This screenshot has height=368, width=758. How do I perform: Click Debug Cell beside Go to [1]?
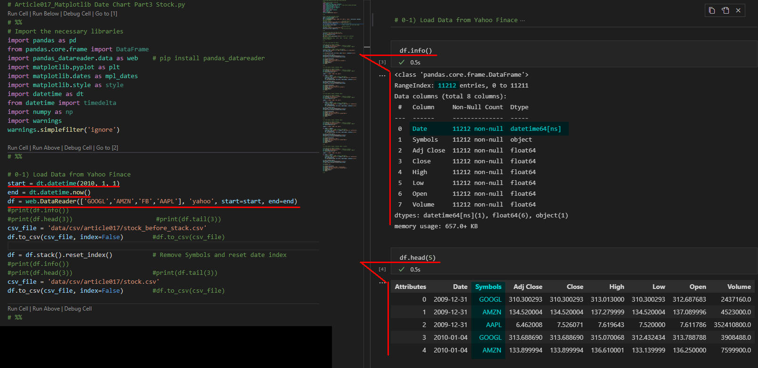pyautogui.click(x=77, y=14)
